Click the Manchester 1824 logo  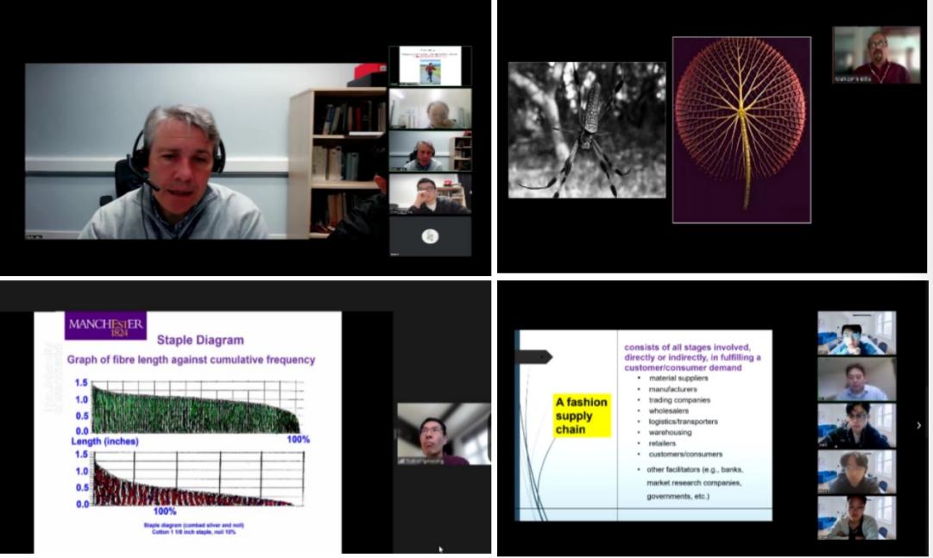pos(105,326)
